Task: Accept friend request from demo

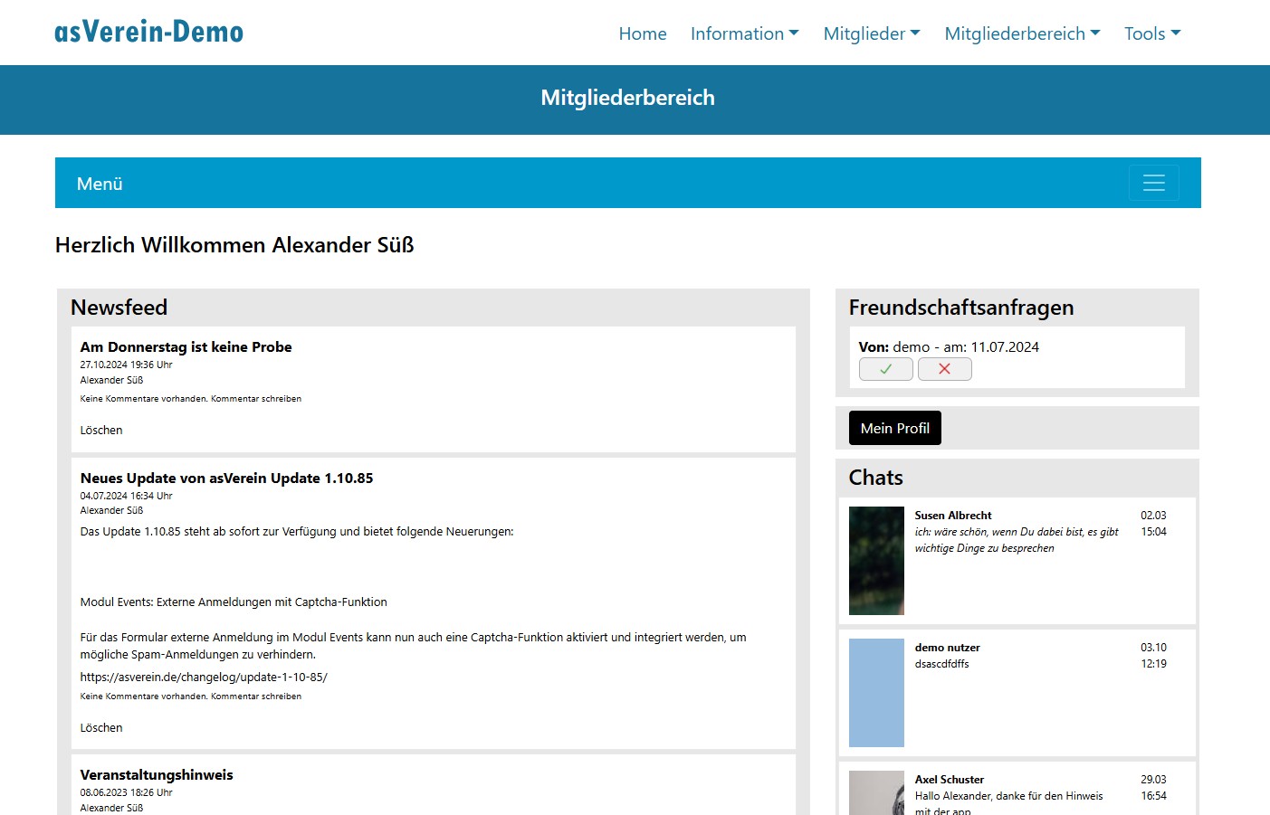Action: point(885,369)
